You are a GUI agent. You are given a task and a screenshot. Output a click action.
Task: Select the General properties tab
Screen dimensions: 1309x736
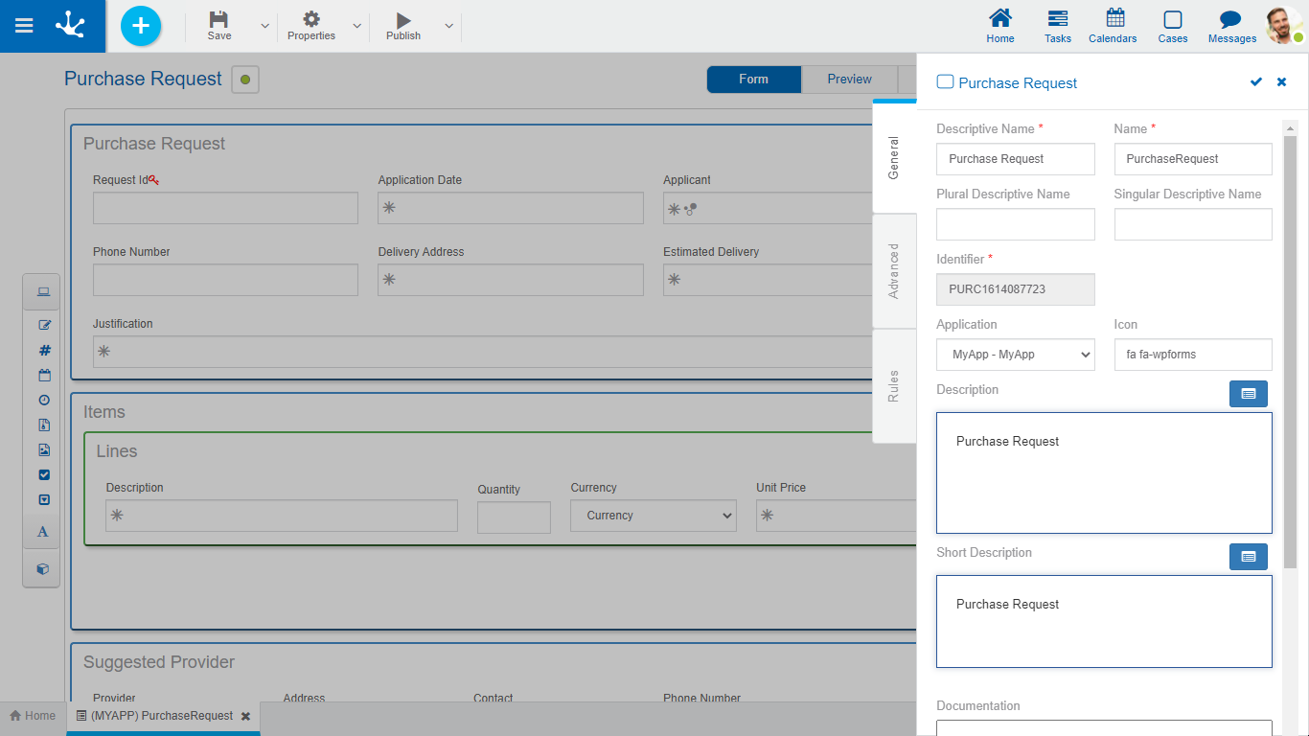[894, 158]
